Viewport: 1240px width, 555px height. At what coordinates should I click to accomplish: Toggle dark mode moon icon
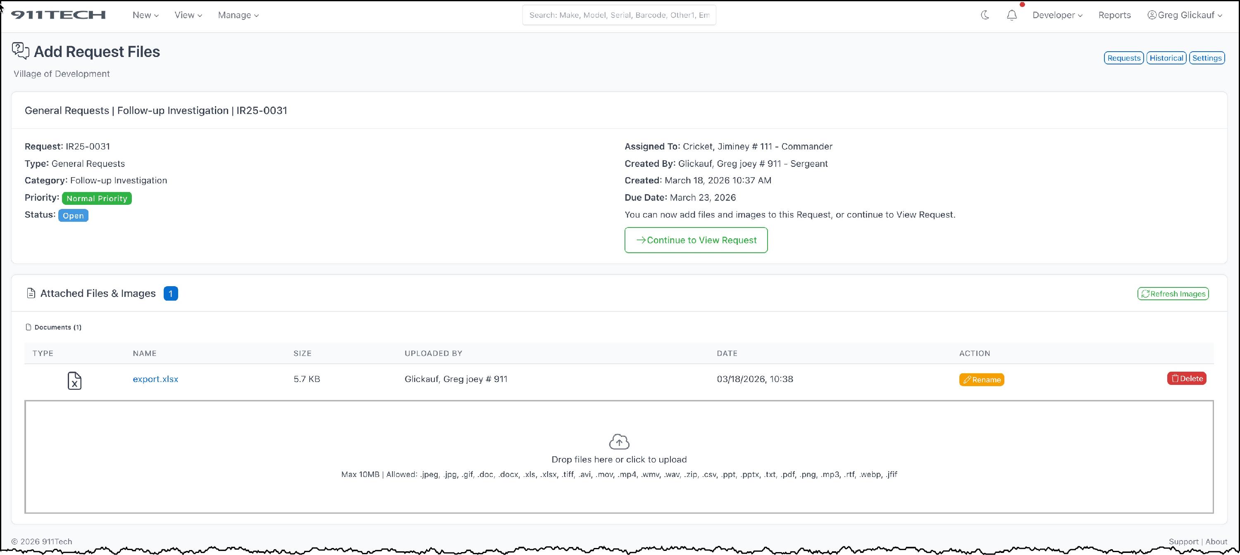(x=985, y=15)
